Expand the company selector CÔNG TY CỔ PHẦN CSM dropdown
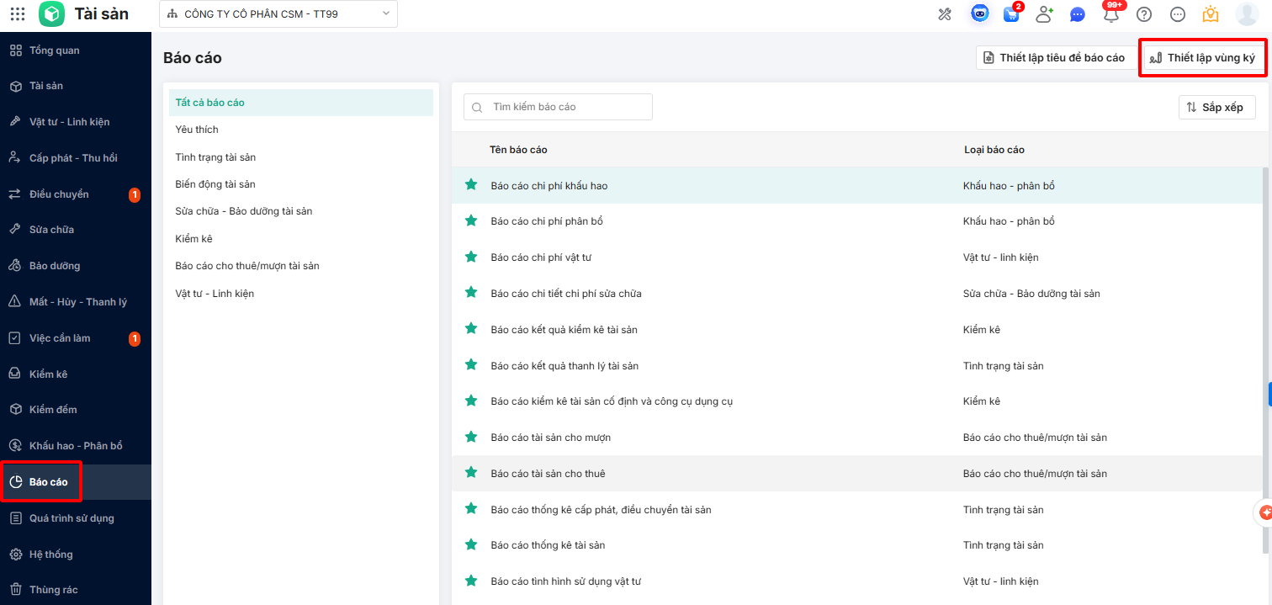Viewport: 1272px width, 605px height. 278,14
